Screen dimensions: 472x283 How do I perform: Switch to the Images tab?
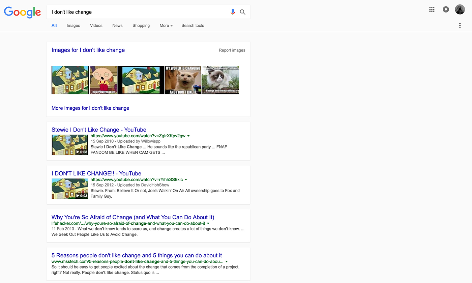tap(73, 25)
